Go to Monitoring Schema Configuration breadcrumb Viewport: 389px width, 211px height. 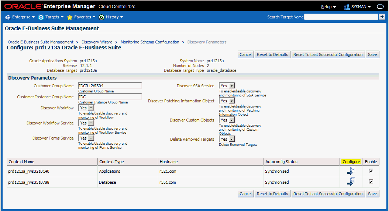(x=150, y=42)
